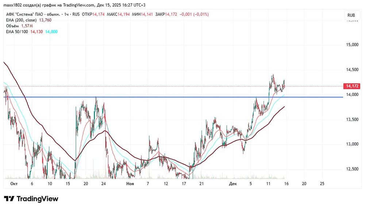This screenshot has height=209, width=365.
Task: Click the TradingView logo at the bottom
Action: click(31, 199)
